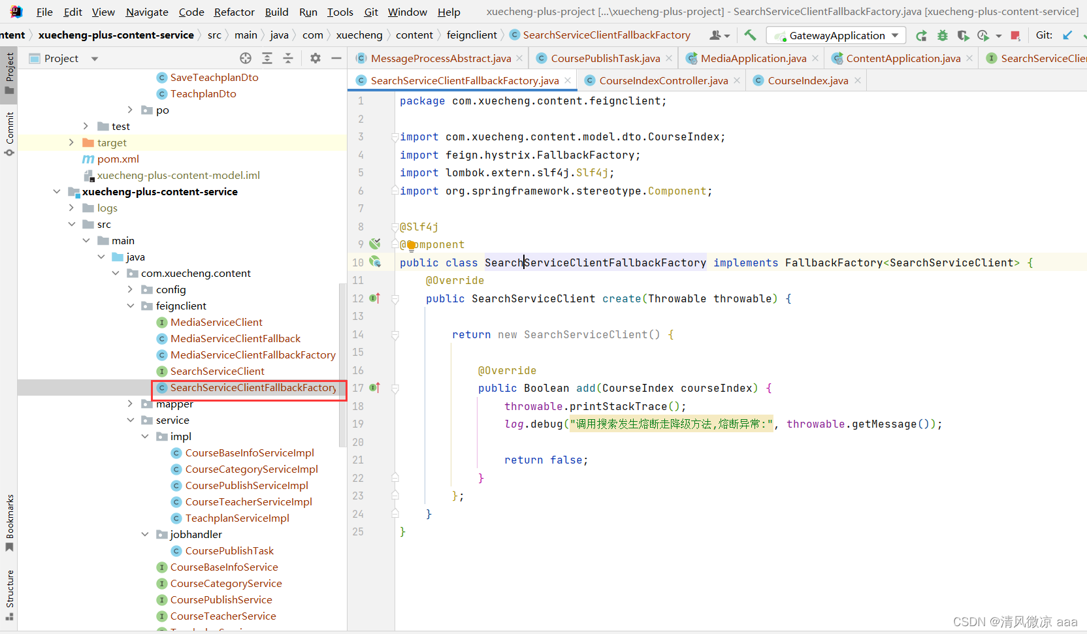Switch to ContentApplication.java tab
This screenshot has width=1087, height=634.
(903, 58)
